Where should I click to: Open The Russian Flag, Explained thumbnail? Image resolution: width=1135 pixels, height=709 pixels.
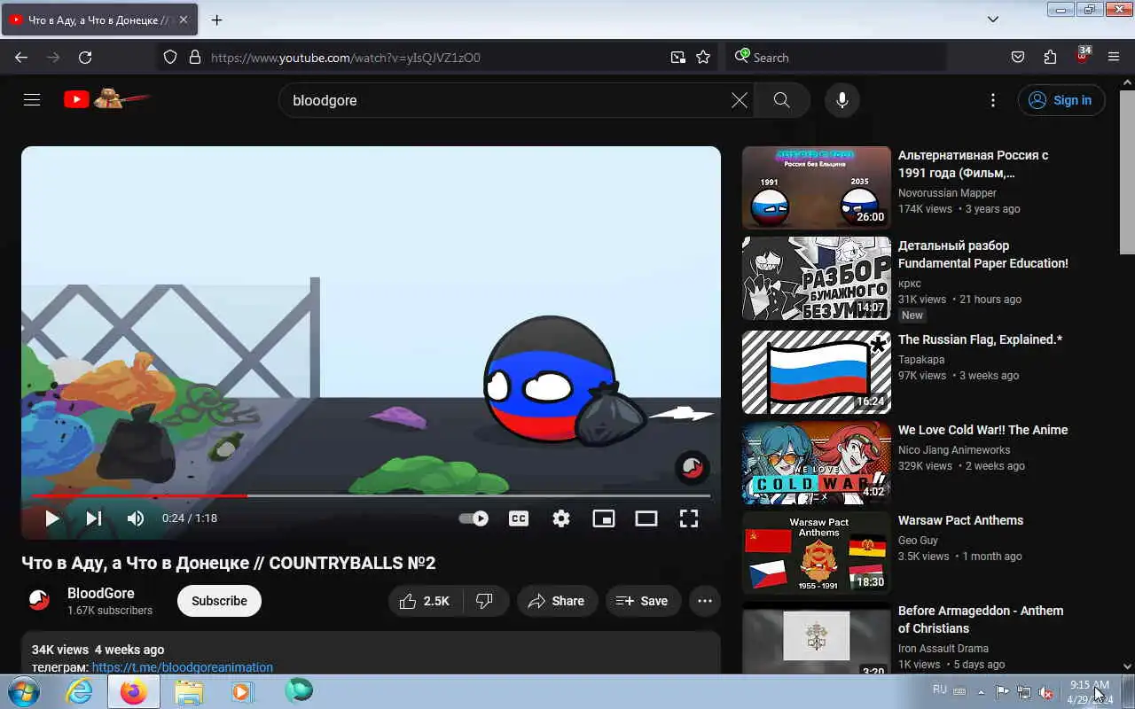pos(817,372)
